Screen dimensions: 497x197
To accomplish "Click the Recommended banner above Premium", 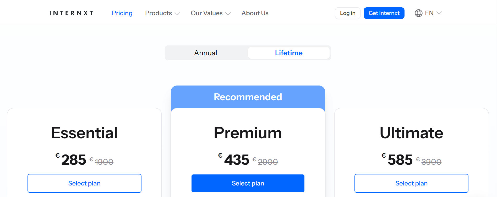I will (x=248, y=97).
